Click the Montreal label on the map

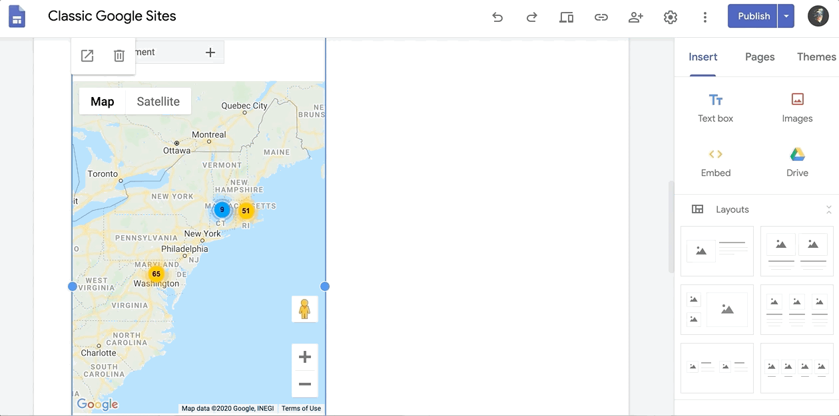(x=209, y=135)
